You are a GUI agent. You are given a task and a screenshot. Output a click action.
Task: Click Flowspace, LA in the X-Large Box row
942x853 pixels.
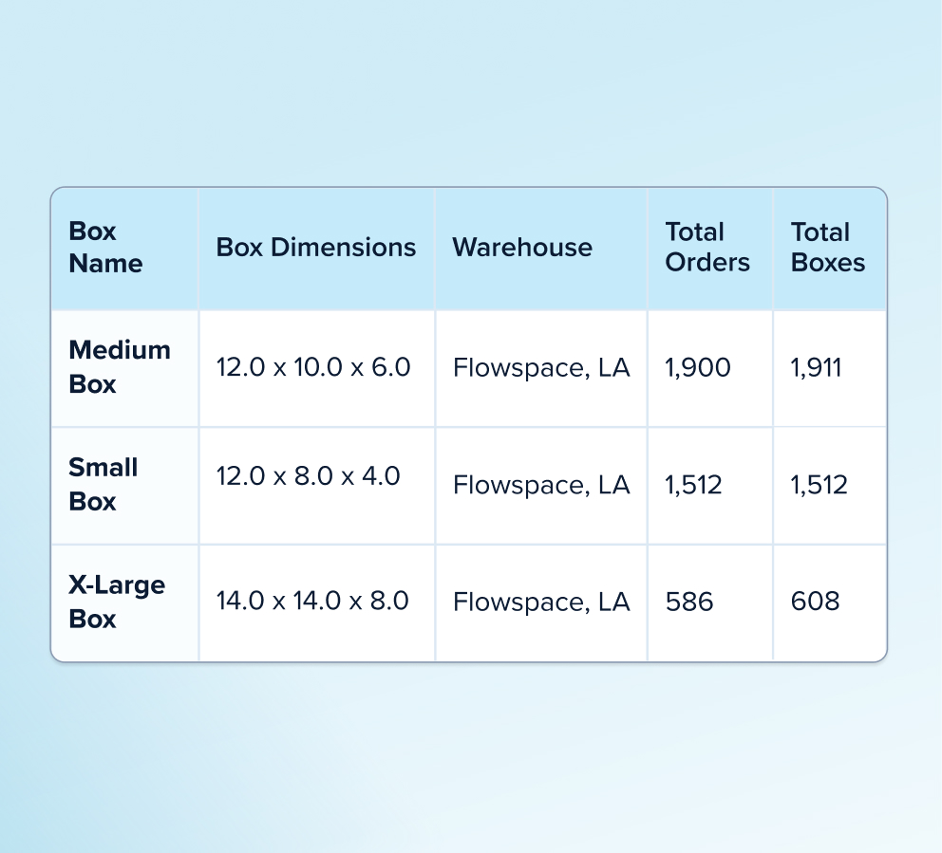click(x=541, y=603)
